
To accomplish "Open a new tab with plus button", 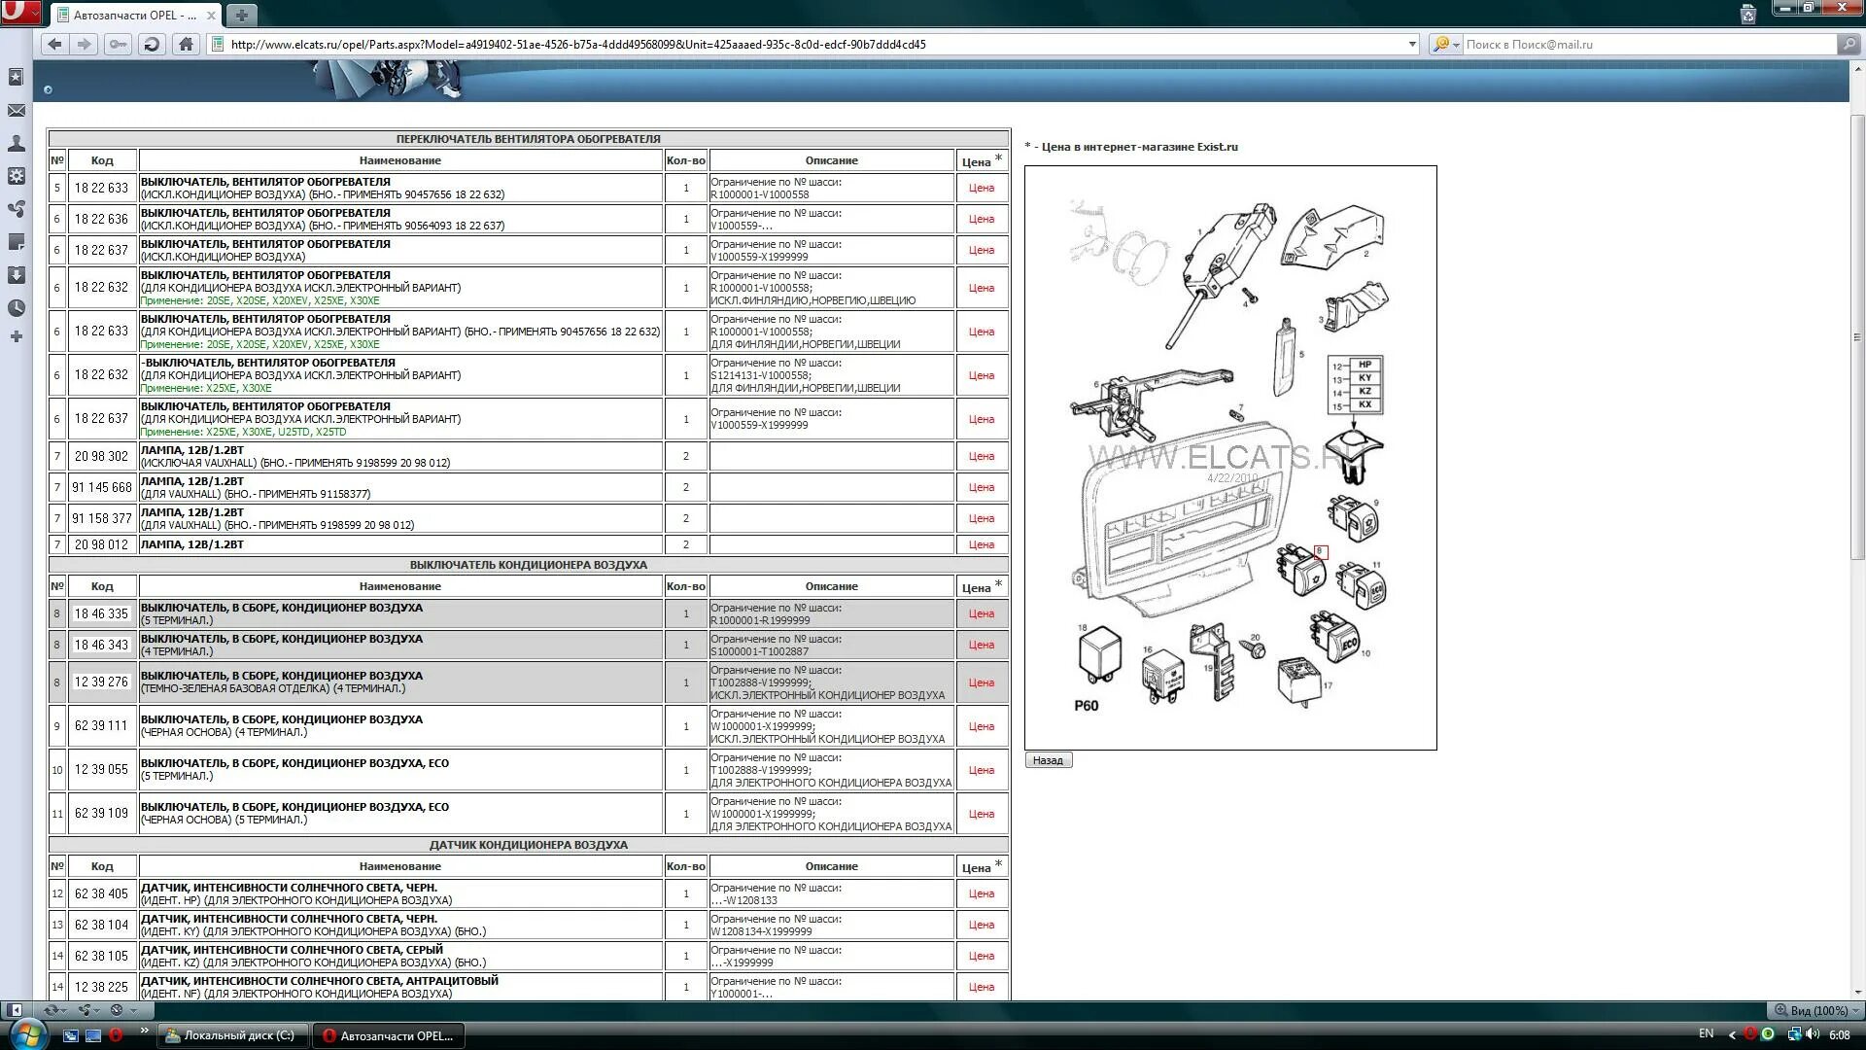I will [x=241, y=15].
